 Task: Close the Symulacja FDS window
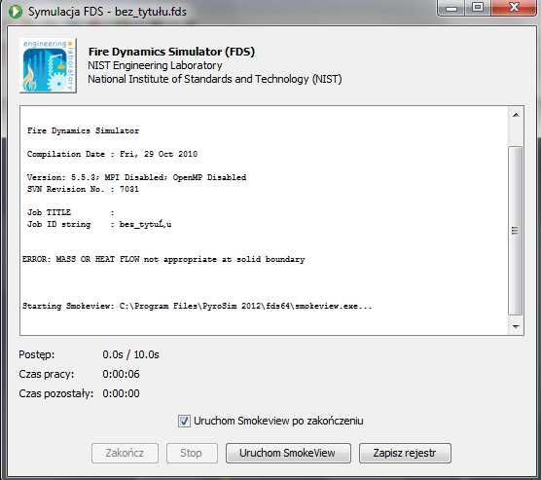click(514, 8)
